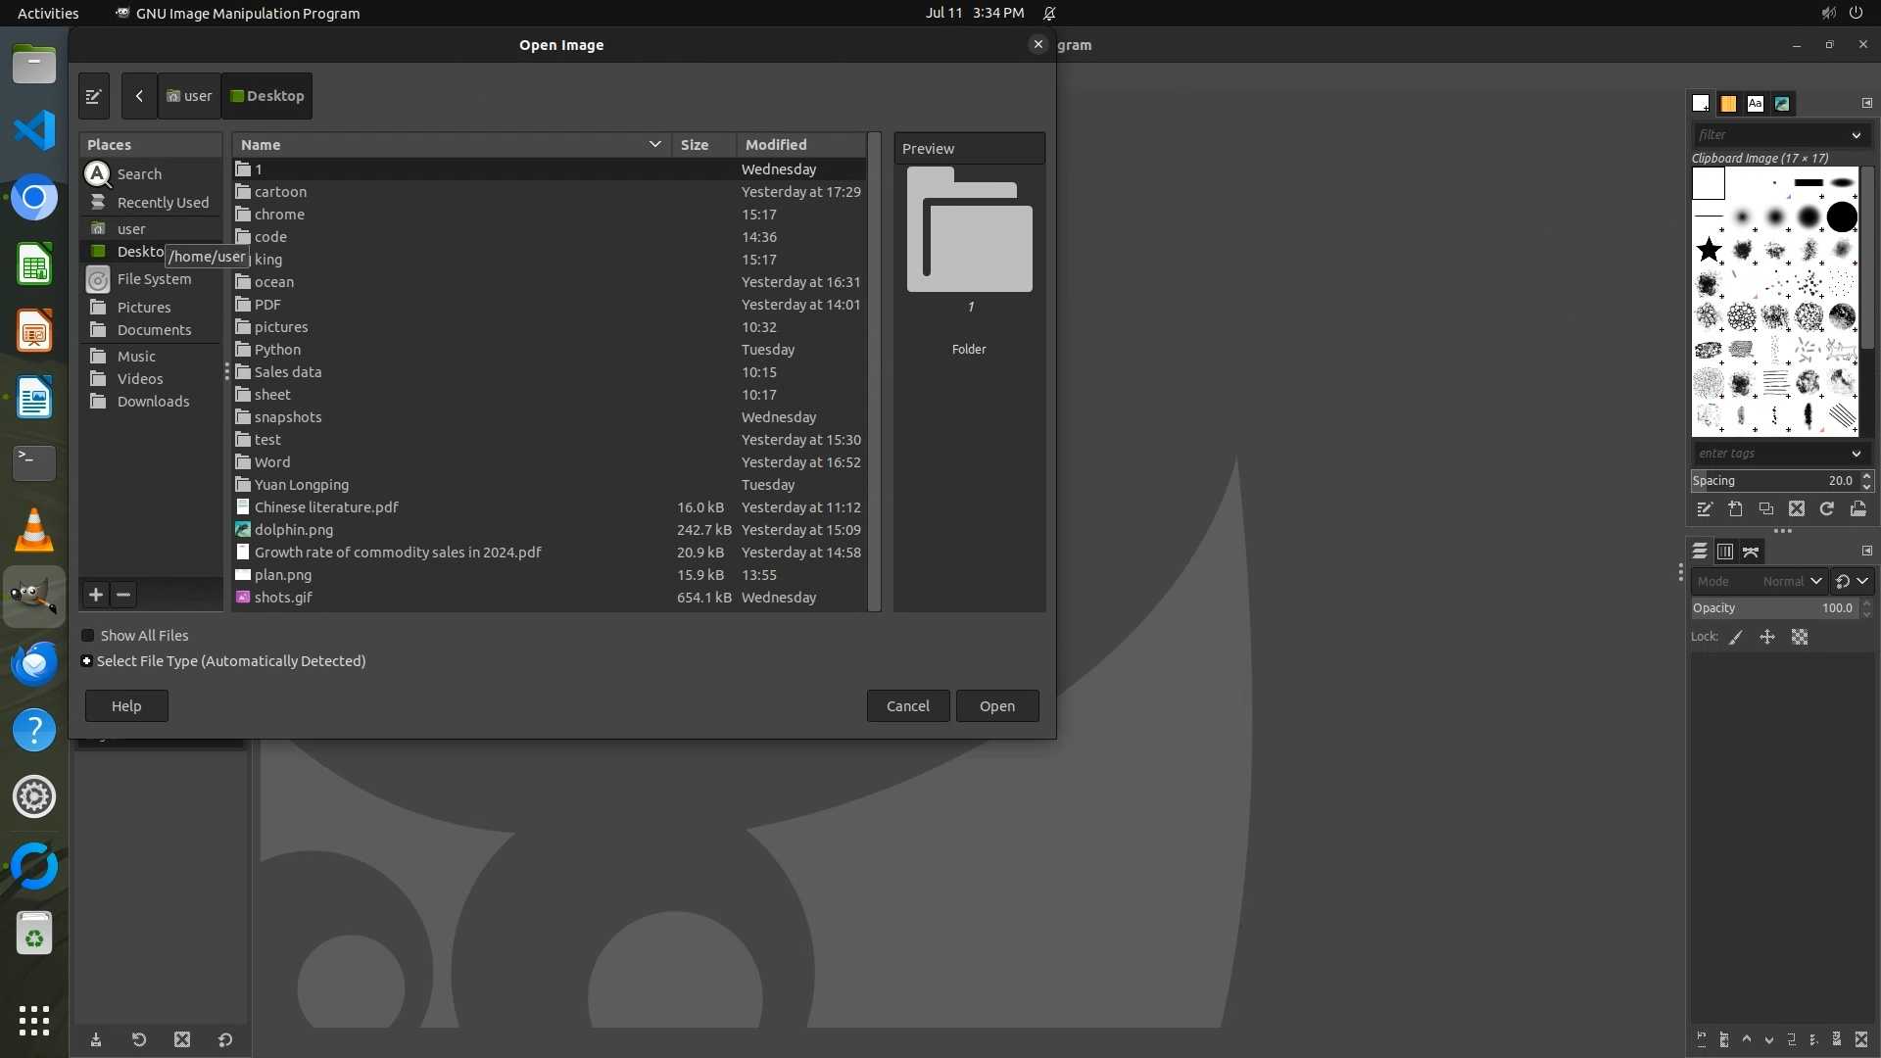This screenshot has width=1881, height=1058.
Task: Open the brush filter dropdown arrow
Action: coord(1856,135)
